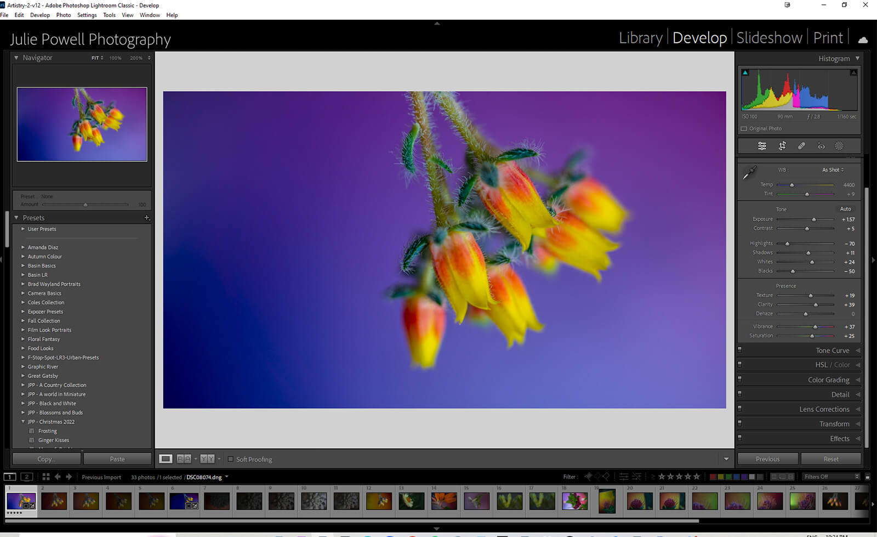Expand the Amanda Diaz preset folder
The width and height of the screenshot is (877, 537).
pyautogui.click(x=23, y=247)
